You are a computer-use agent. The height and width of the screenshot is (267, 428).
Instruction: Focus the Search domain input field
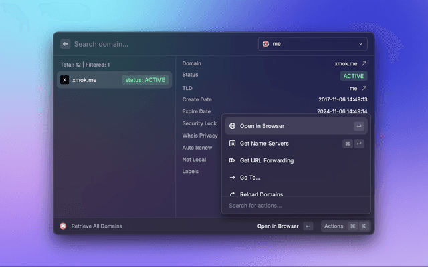160,44
